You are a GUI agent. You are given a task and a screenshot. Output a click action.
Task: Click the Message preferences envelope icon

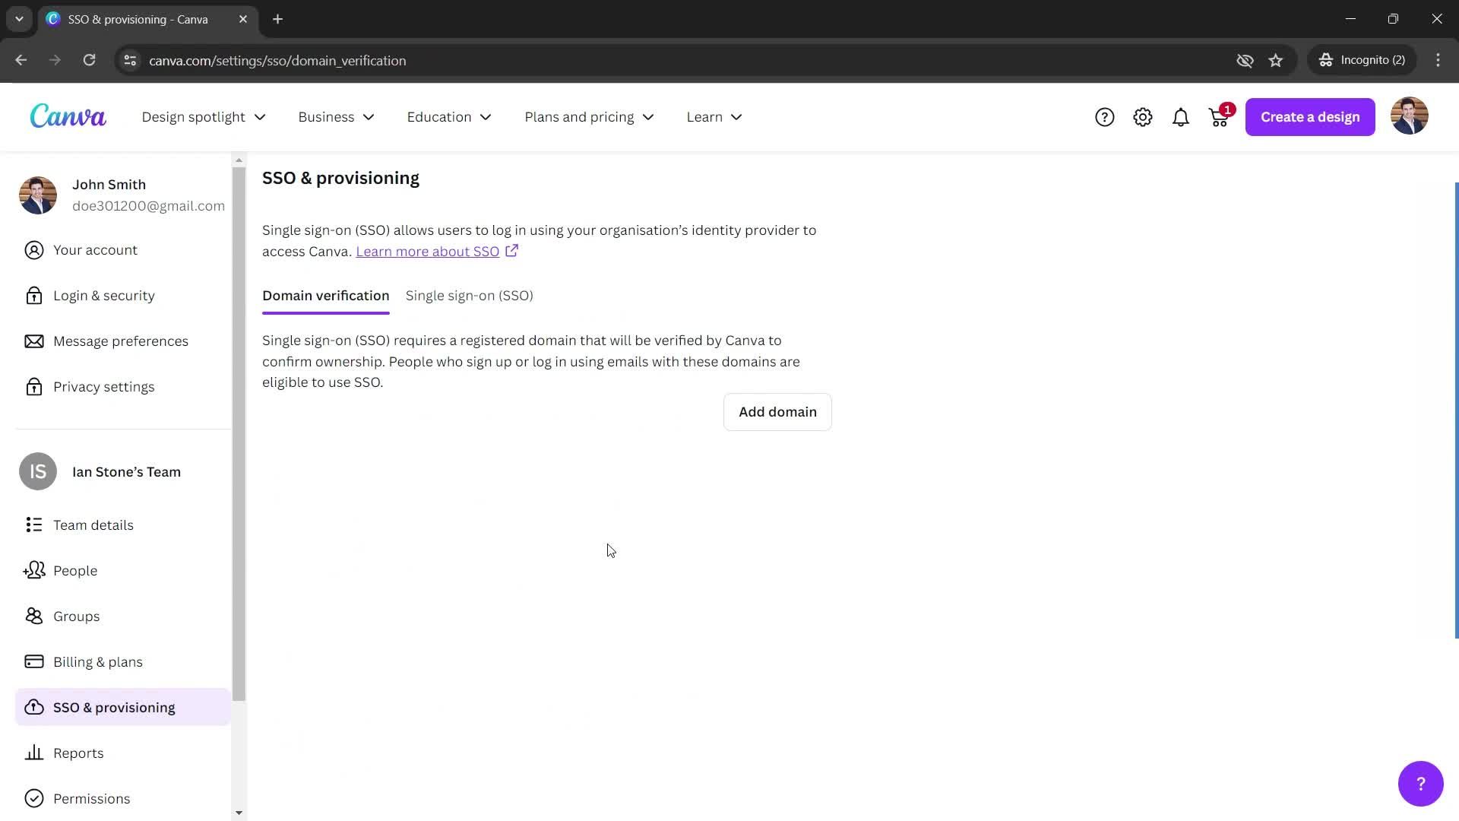[x=34, y=341]
